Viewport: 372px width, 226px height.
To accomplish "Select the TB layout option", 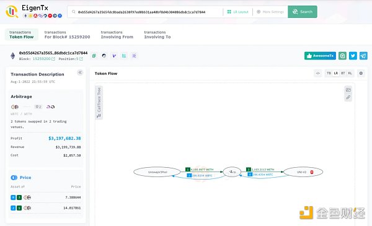I will click(x=329, y=73).
